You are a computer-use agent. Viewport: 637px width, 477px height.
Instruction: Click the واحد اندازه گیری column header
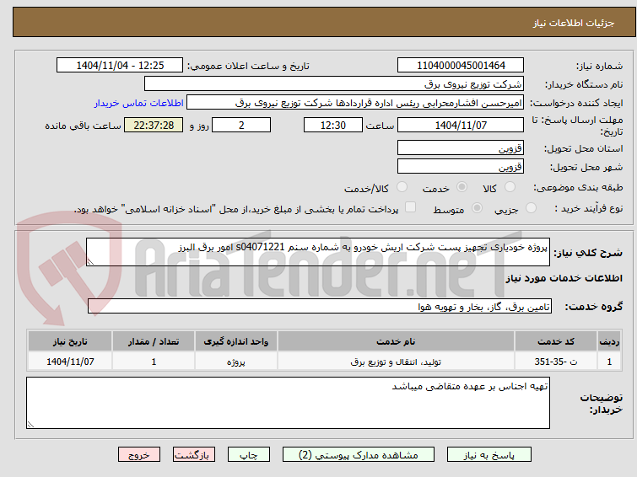click(236, 341)
